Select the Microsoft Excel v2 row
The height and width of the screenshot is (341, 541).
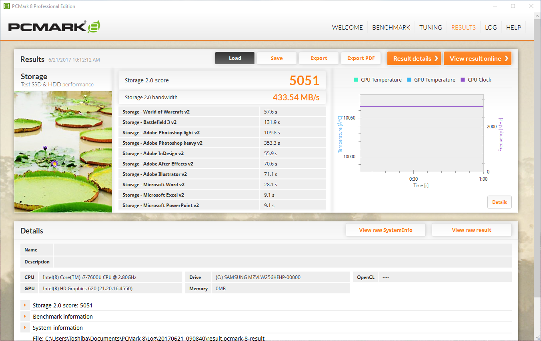222,195
